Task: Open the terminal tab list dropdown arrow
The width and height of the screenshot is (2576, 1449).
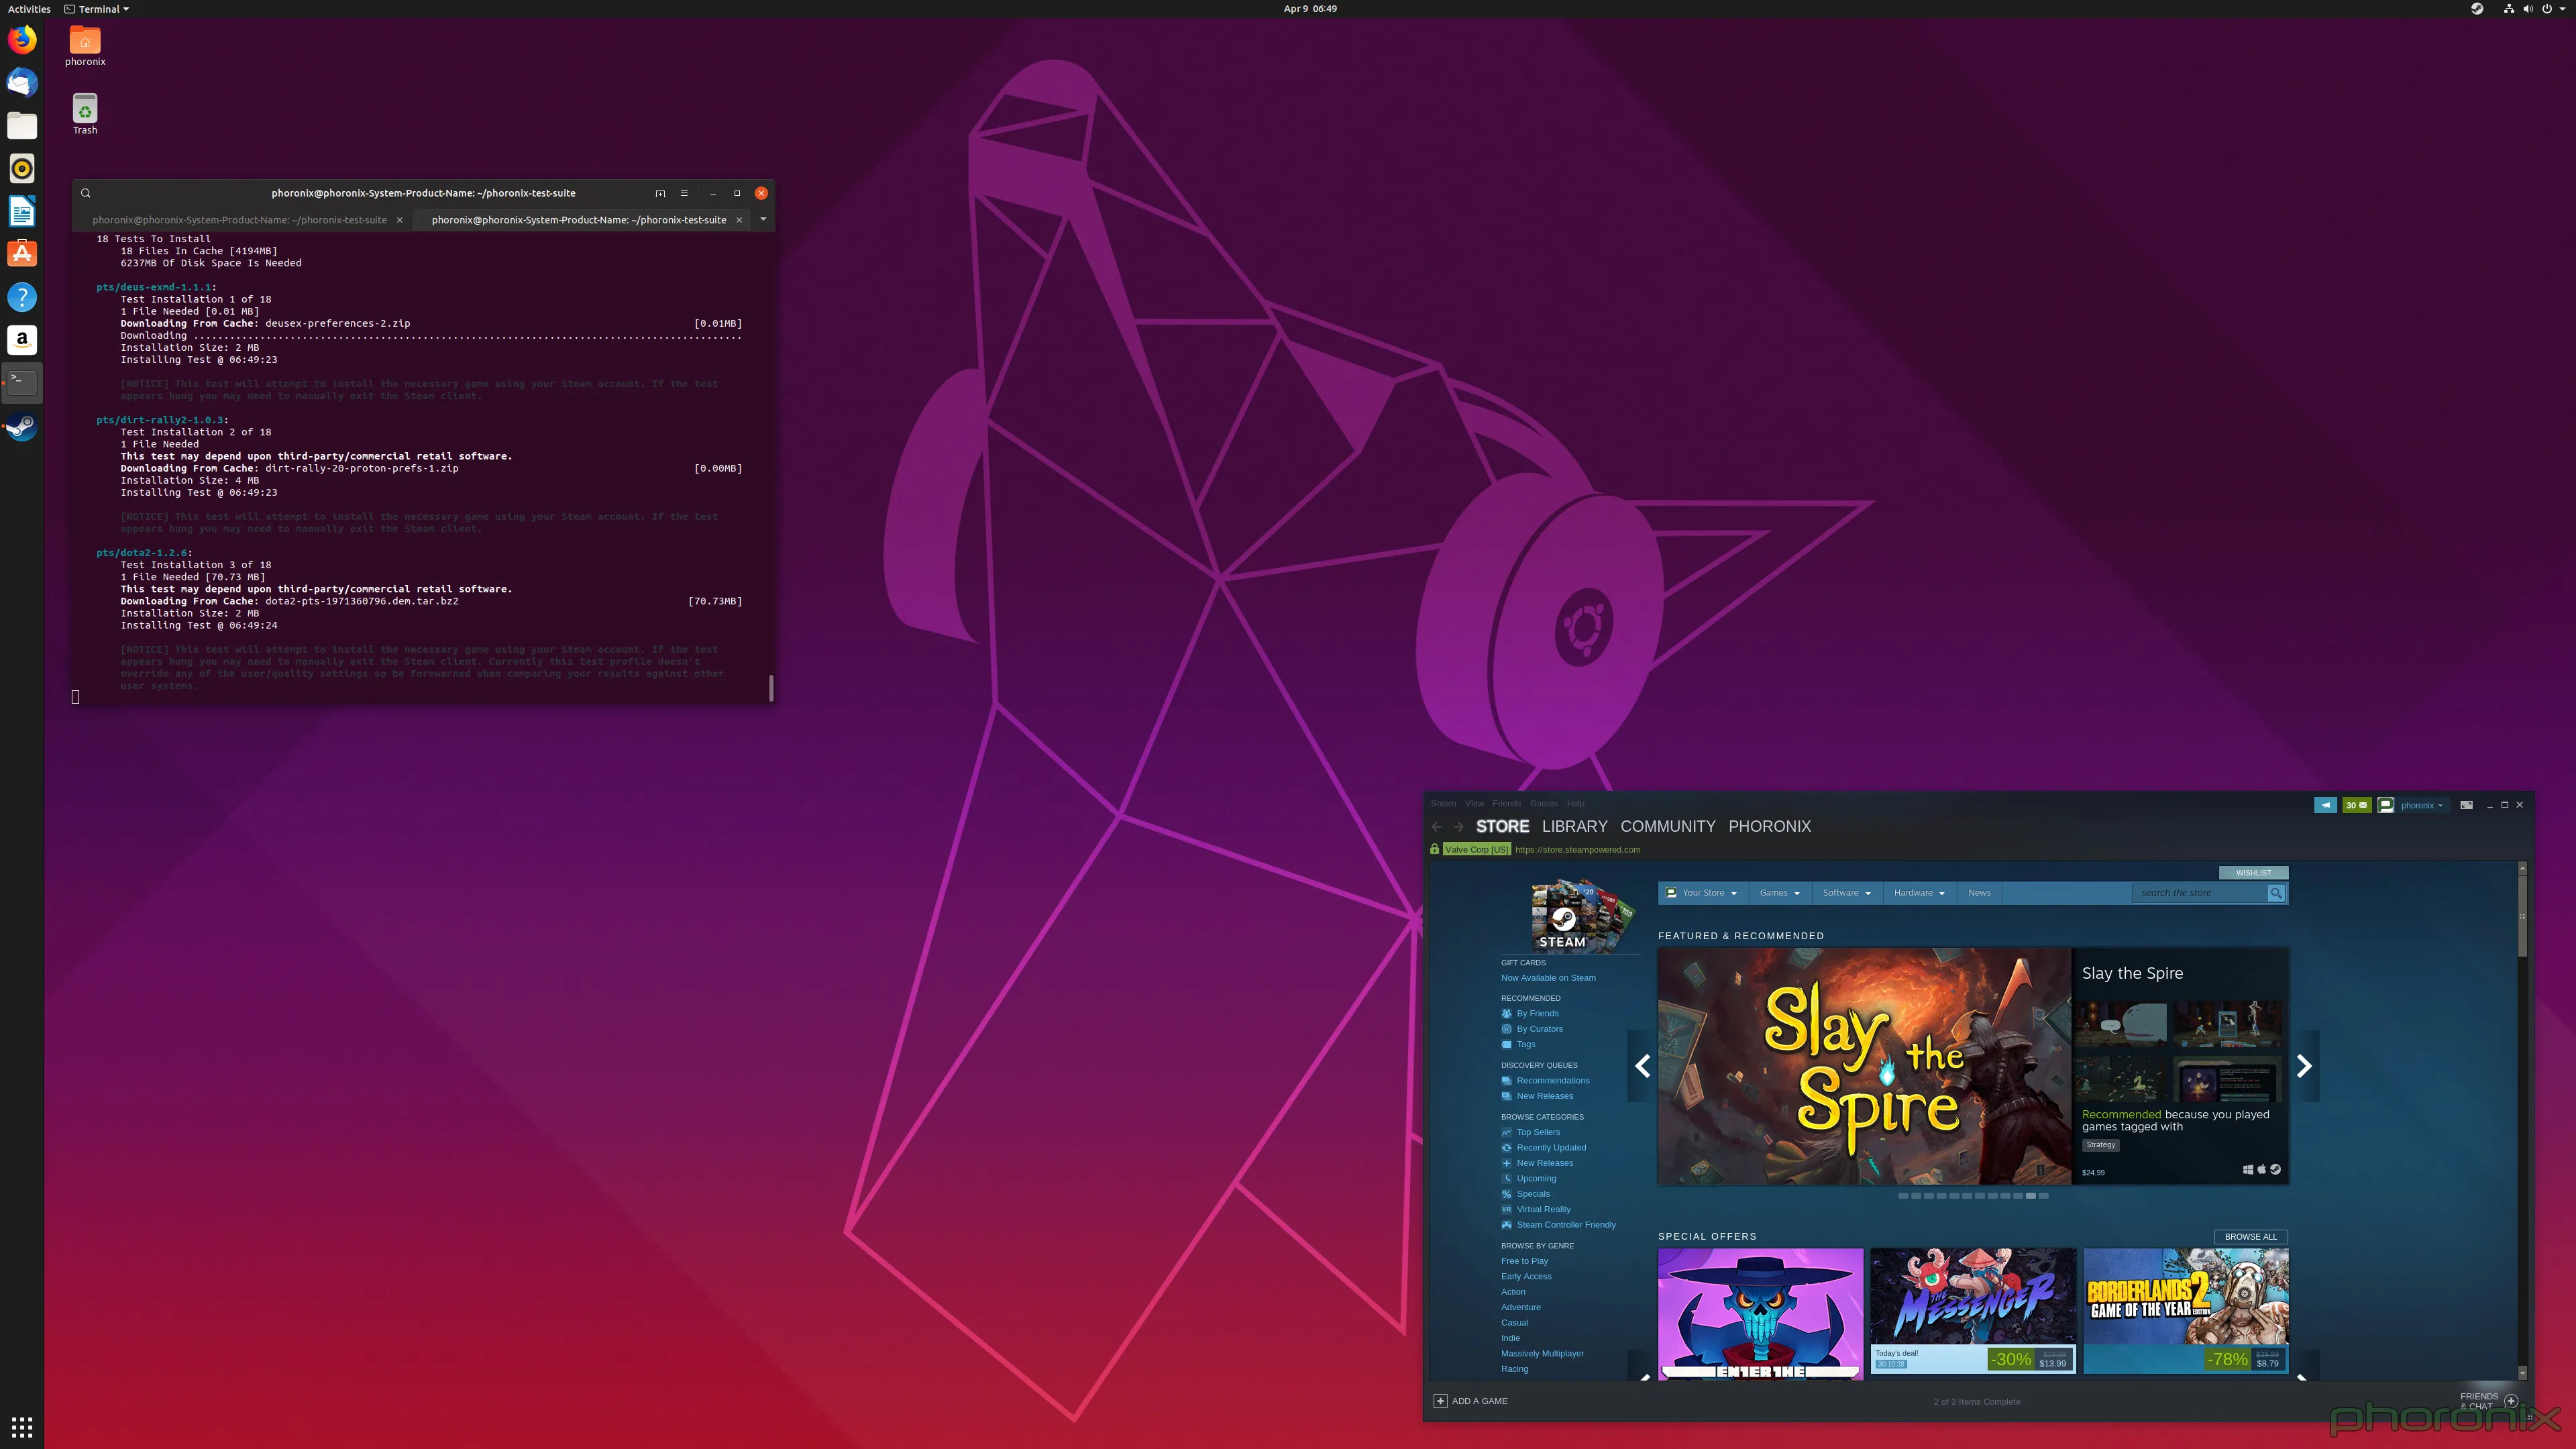Action: point(763,219)
